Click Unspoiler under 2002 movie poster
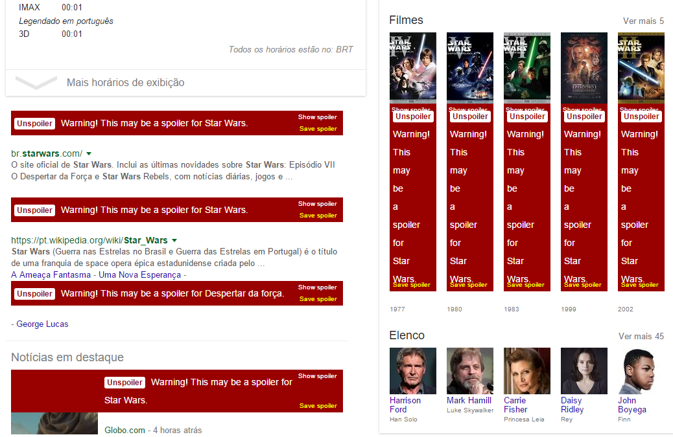Viewport: 673px width, 437px height. pyautogui.click(x=641, y=117)
